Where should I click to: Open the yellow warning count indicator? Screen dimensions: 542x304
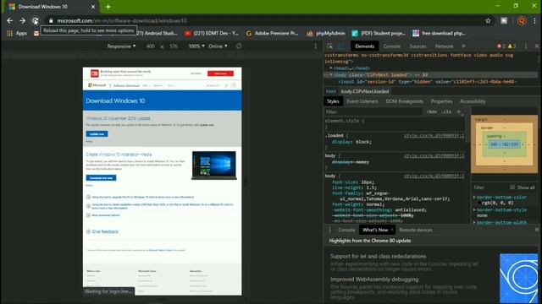pyautogui.click(x=512, y=46)
